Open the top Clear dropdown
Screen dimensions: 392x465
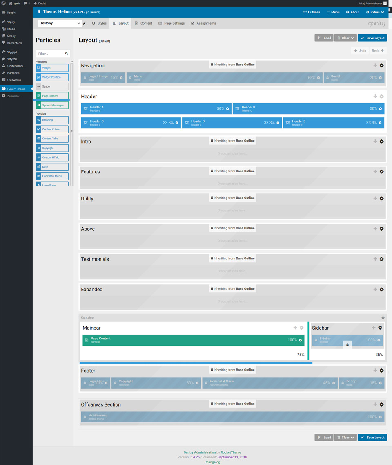point(345,38)
